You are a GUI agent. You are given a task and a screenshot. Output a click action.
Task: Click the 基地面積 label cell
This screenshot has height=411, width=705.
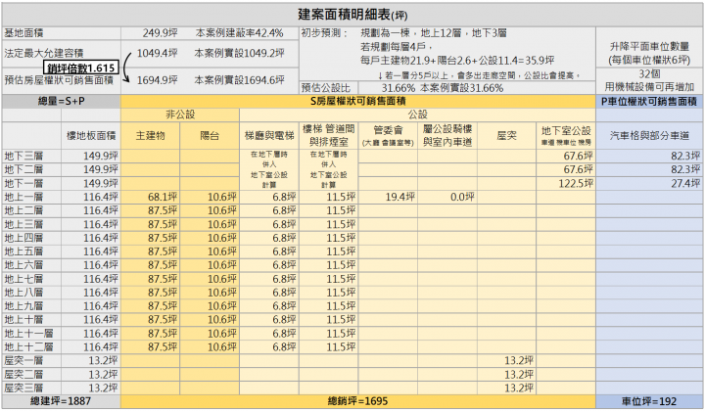coord(23,33)
